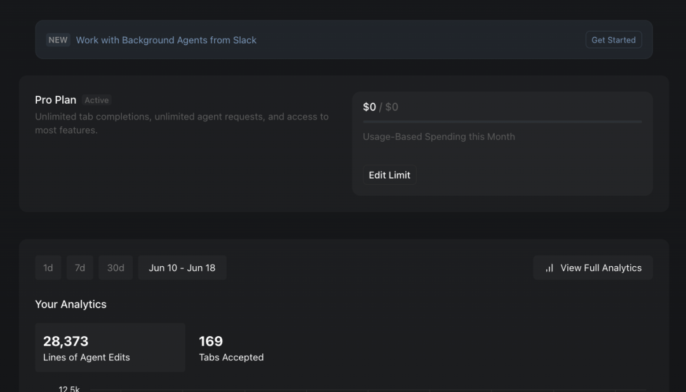
Task: Select the 1d time range
Action: (48, 267)
